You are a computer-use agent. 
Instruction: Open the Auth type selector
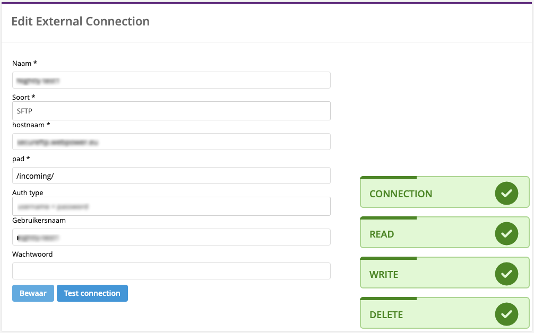tap(171, 205)
